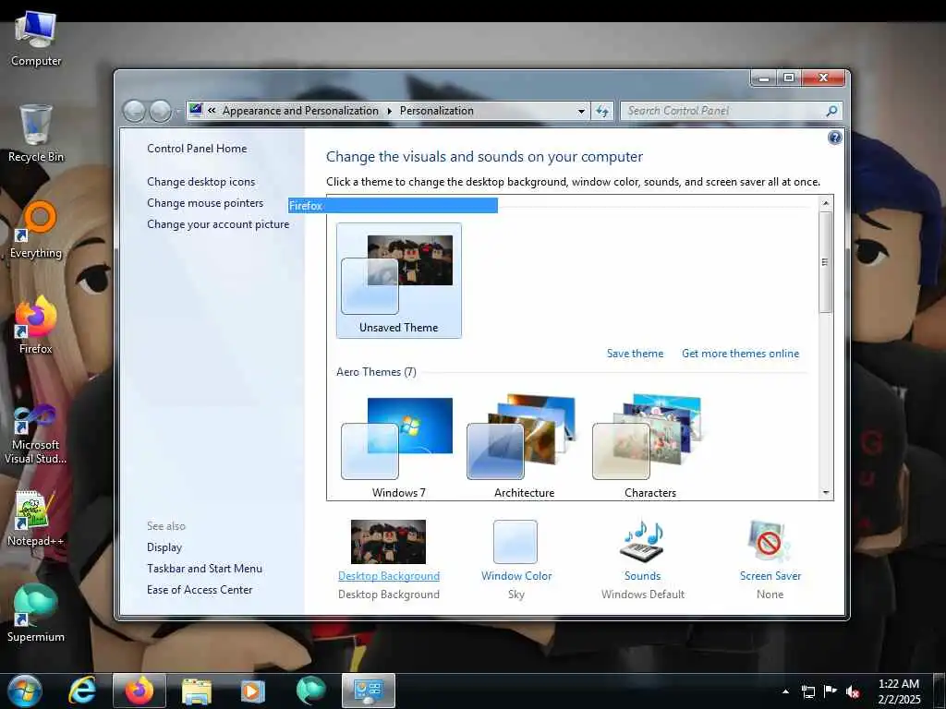Click the Window Color Sky swatch
This screenshot has height=709, width=946.
(x=515, y=542)
